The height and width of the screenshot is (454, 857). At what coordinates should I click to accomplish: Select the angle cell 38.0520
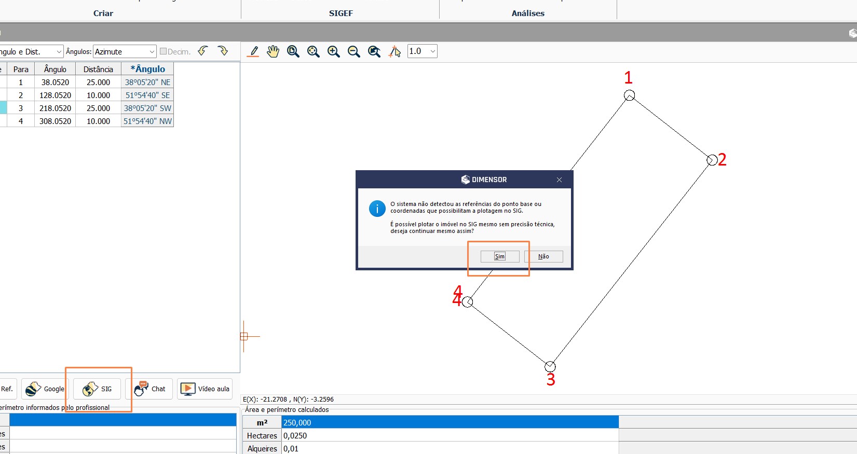[x=55, y=82]
